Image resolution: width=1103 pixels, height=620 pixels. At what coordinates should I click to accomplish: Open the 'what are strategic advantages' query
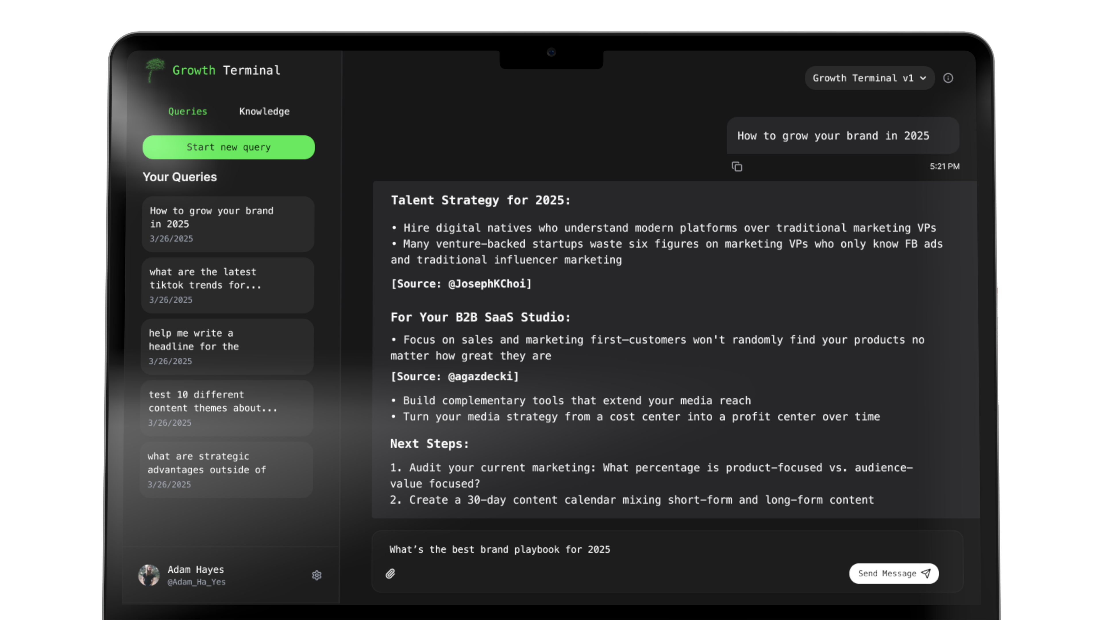coord(227,469)
